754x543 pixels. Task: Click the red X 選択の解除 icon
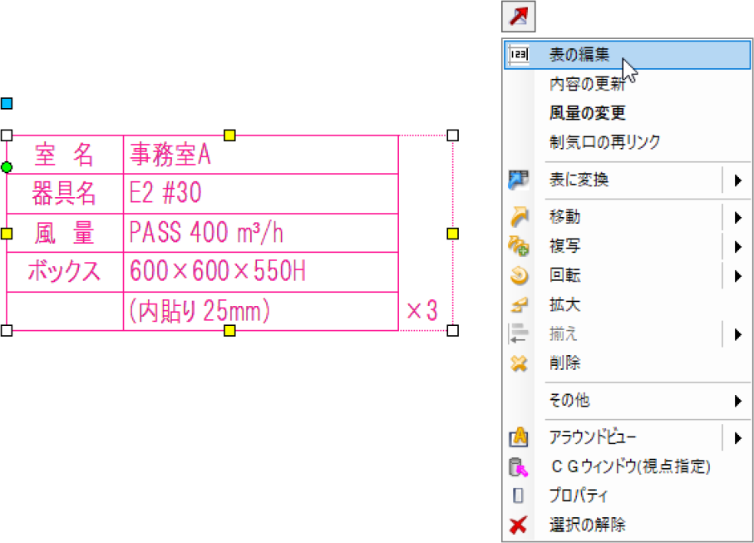click(x=519, y=526)
